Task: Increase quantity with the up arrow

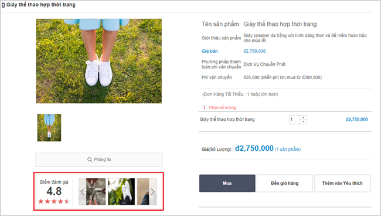Action: (303, 117)
